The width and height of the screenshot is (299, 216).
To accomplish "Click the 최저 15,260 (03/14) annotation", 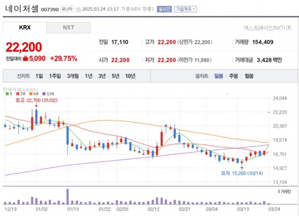I will (242, 173).
